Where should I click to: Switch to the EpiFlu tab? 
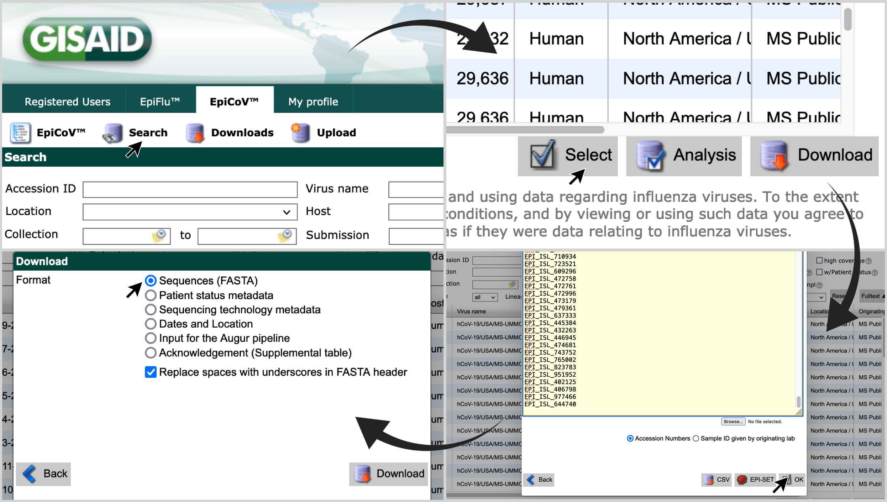pyautogui.click(x=160, y=102)
